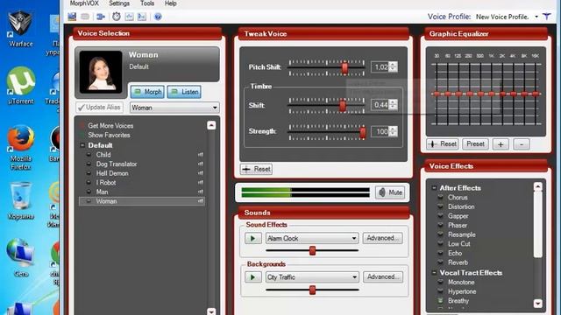Select the Dog Translator voice
This screenshot has height=315, width=561.
tap(117, 164)
